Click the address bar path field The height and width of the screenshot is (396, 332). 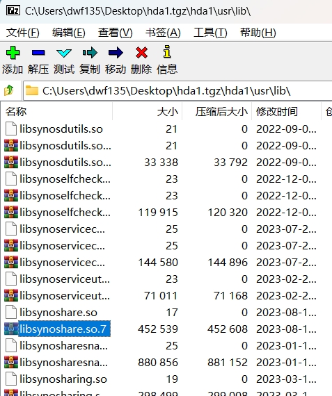pos(177,91)
